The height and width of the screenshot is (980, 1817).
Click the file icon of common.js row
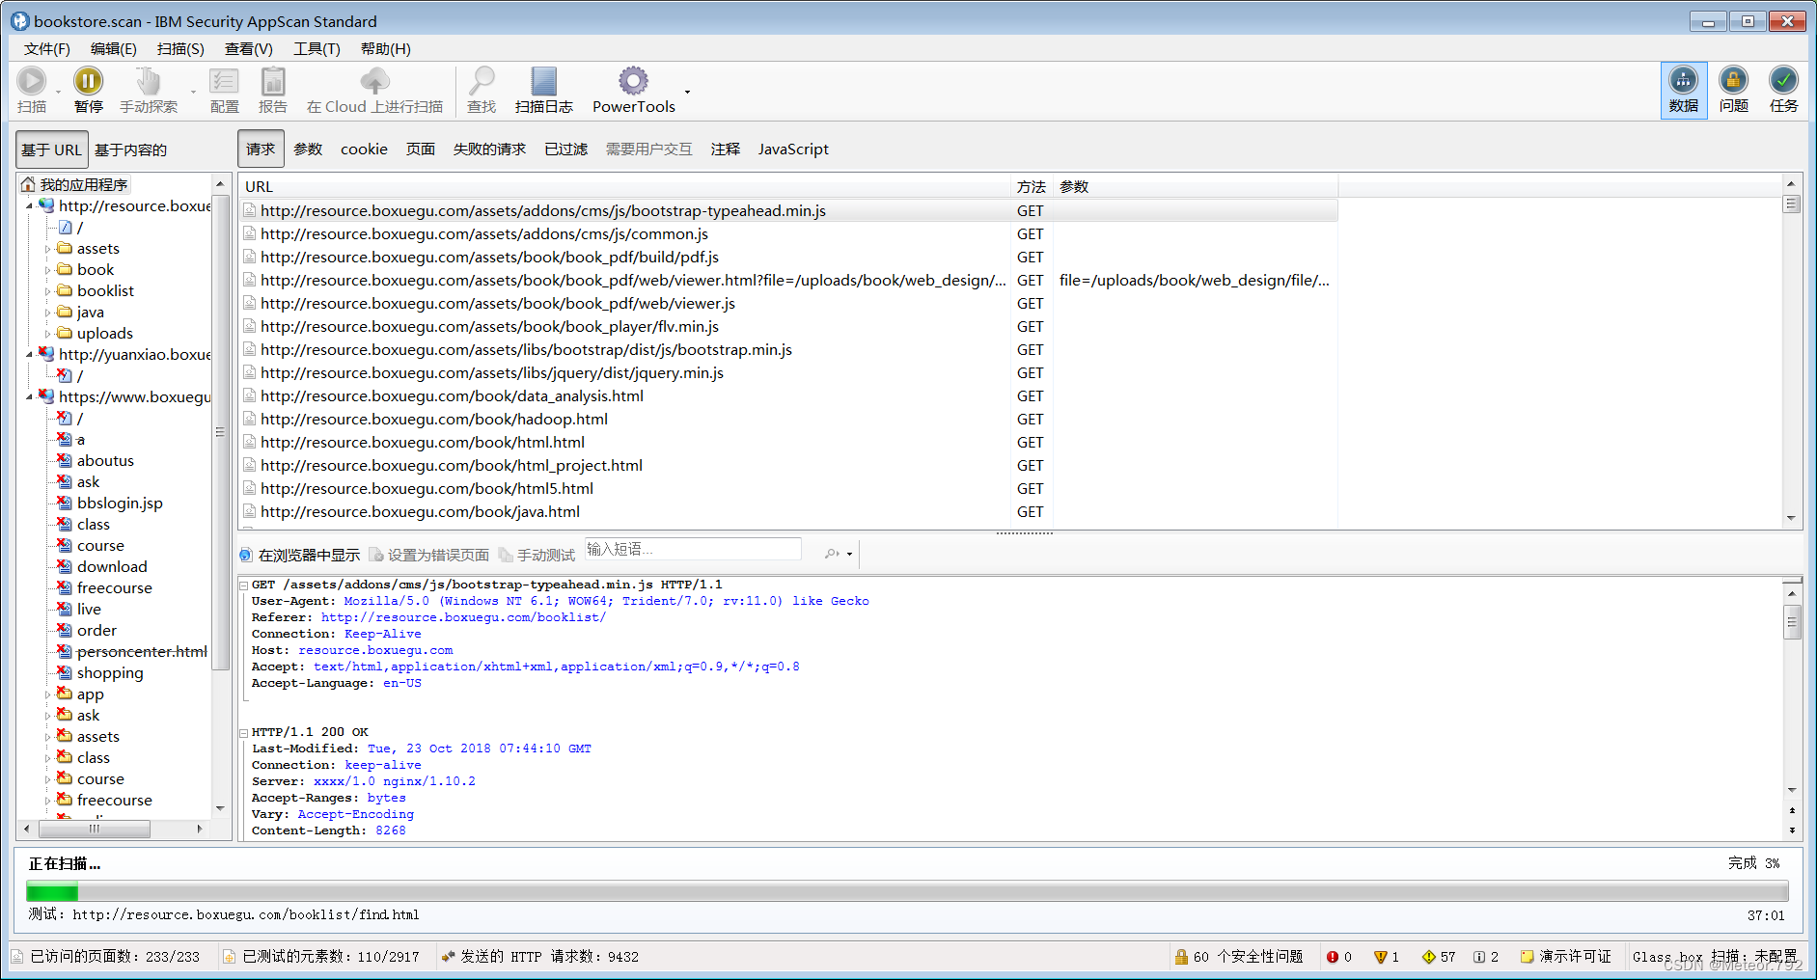250,233
